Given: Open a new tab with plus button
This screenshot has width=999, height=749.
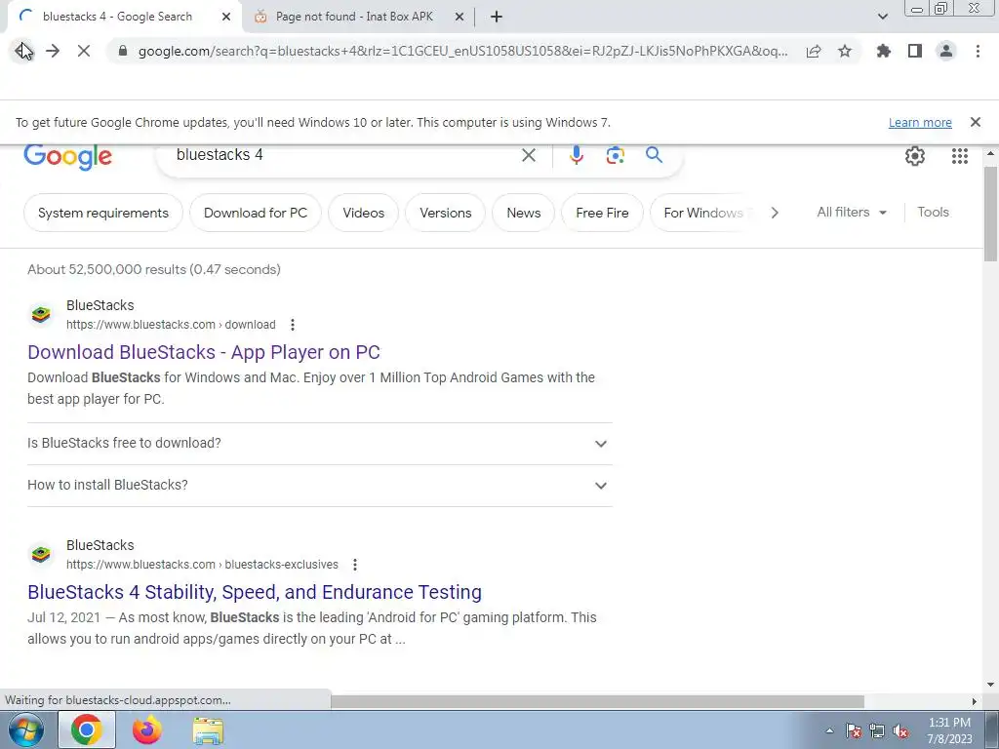Looking at the screenshot, I should (x=497, y=18).
